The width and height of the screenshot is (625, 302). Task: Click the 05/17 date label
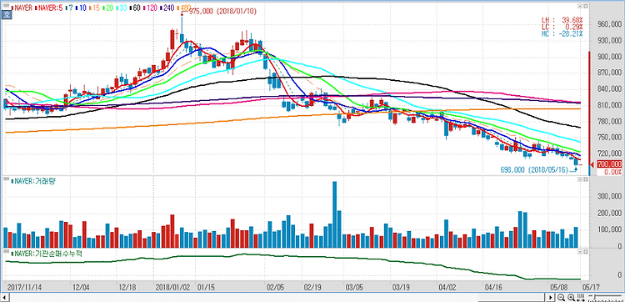(592, 287)
